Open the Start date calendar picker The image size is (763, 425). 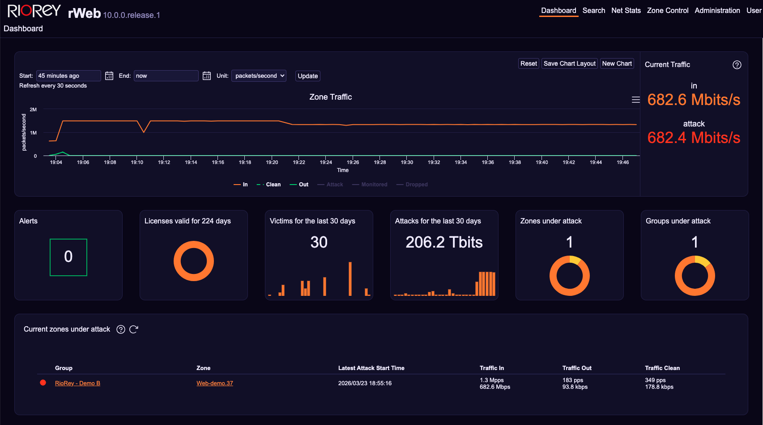click(x=109, y=76)
